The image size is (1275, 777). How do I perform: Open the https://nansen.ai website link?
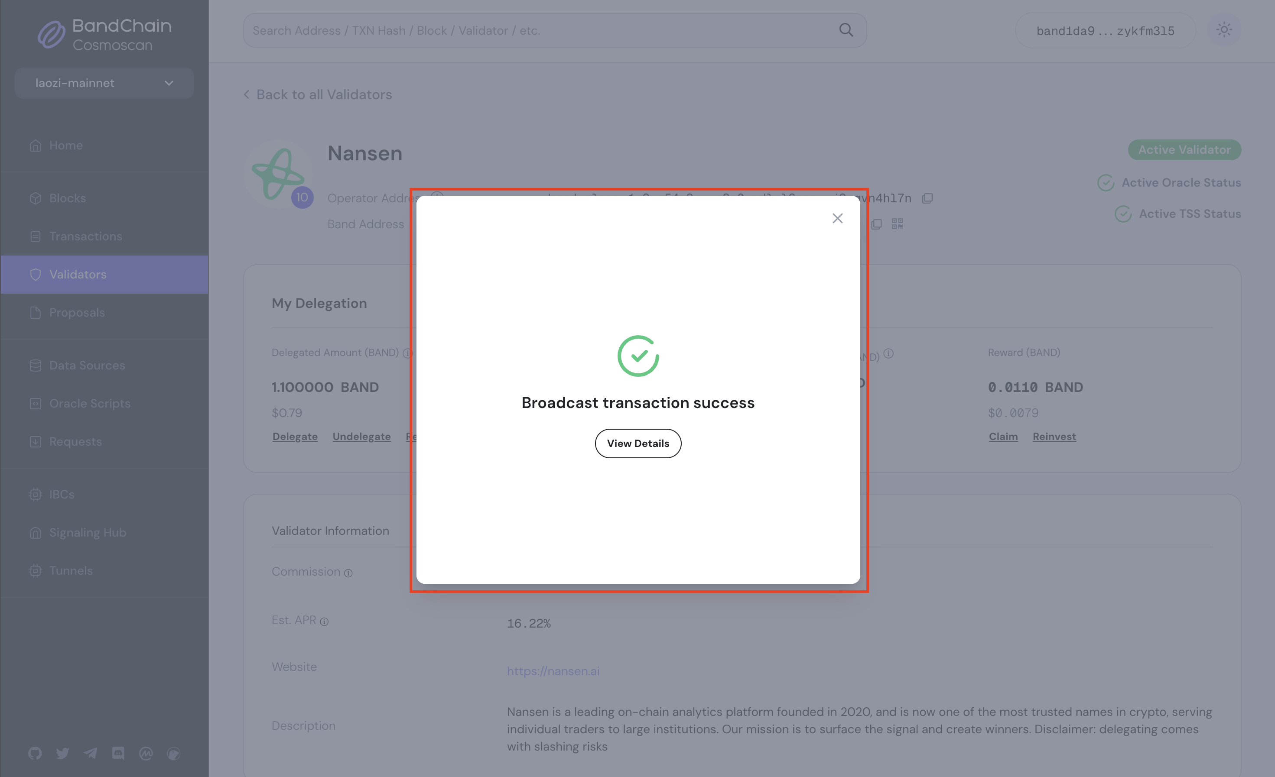[553, 670]
